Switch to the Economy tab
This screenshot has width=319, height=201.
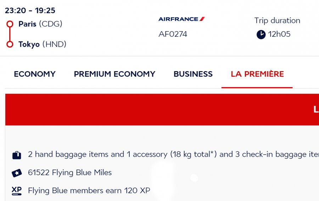35,74
